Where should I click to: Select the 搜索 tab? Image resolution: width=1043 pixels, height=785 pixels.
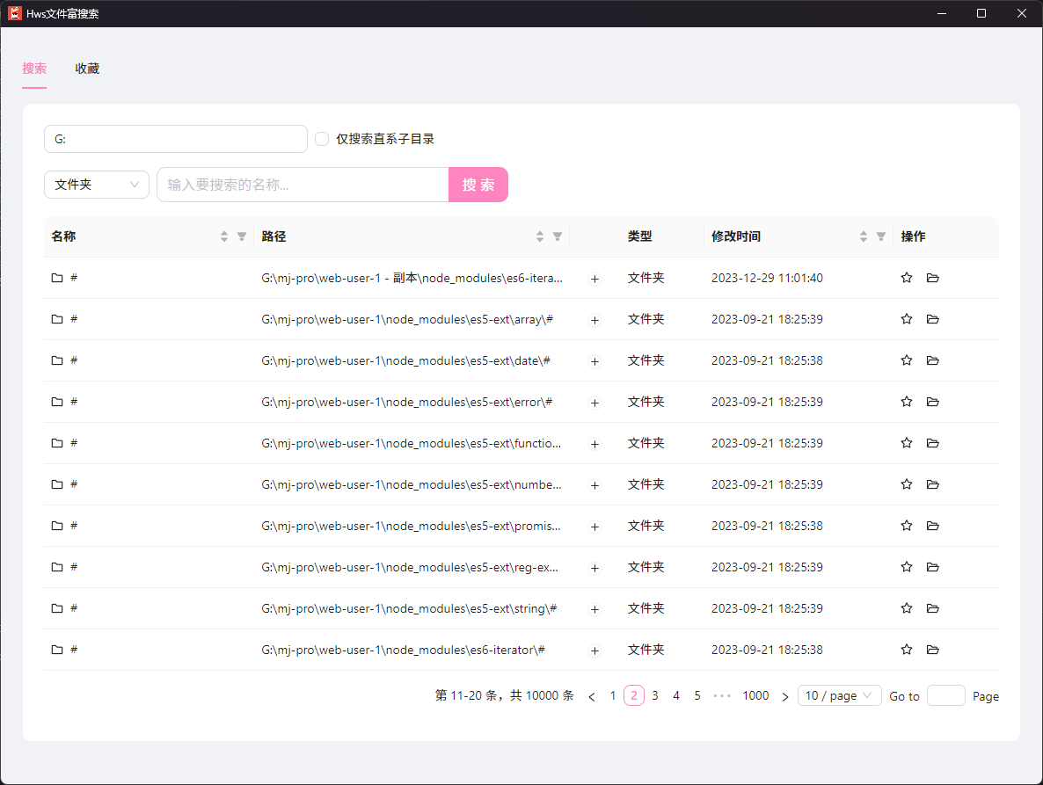tap(34, 69)
